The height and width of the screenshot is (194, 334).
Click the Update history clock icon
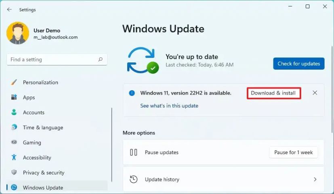134,180
